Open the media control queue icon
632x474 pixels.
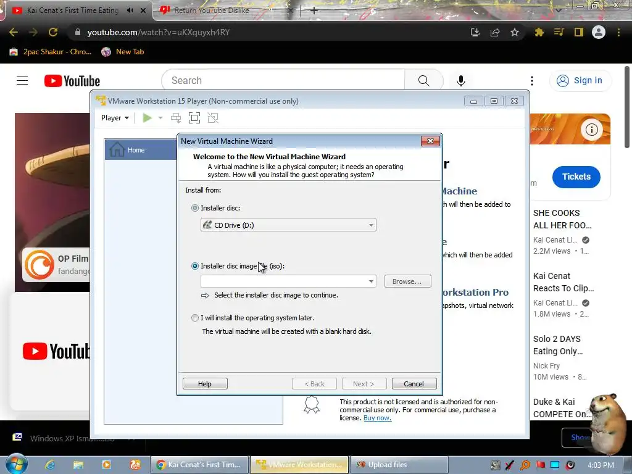click(559, 32)
